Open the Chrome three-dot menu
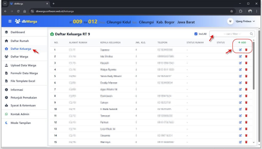Viewport: 262px width, 149px height. point(257,11)
